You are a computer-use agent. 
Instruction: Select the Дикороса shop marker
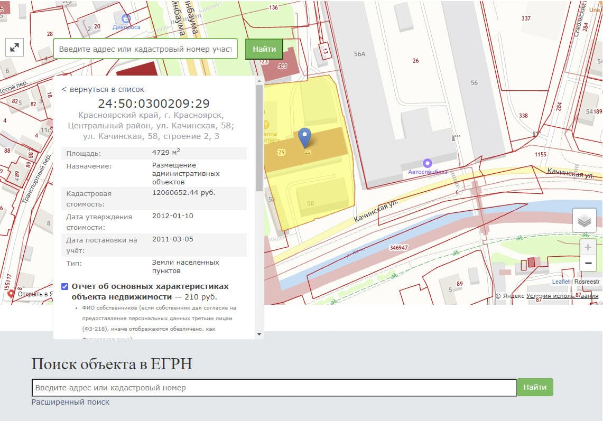126,18
